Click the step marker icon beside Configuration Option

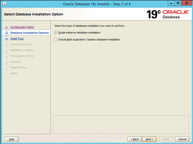[x=7, y=27]
